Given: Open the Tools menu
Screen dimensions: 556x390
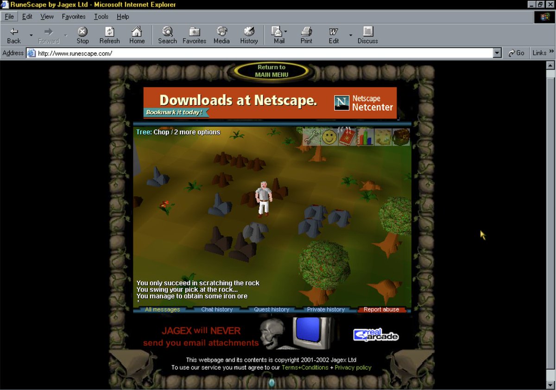Looking at the screenshot, I should coord(101,17).
